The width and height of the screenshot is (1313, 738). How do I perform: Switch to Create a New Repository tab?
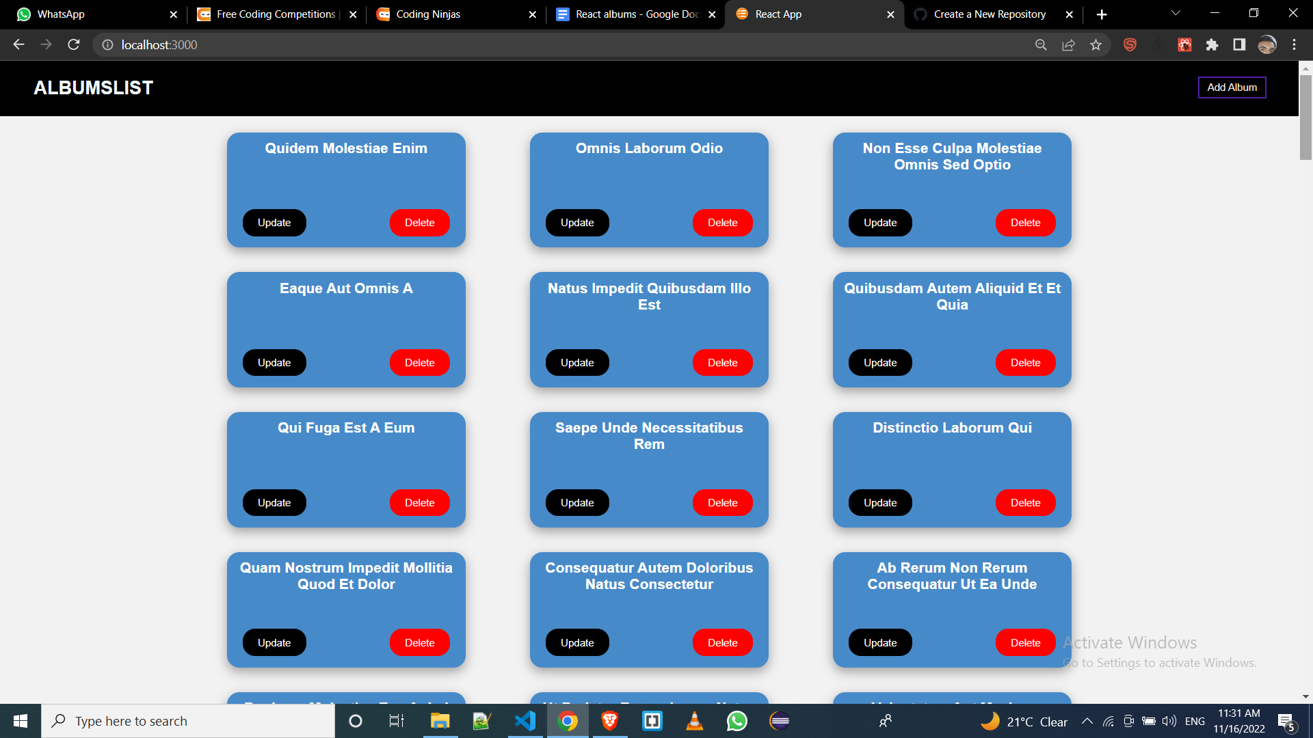click(993, 14)
